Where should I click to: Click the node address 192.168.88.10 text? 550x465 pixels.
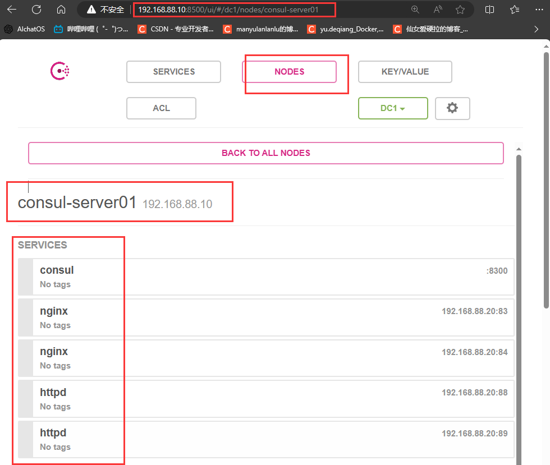177,204
